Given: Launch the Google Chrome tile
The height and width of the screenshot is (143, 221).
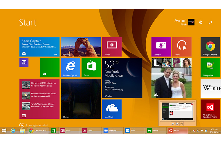Looking at the screenshot, I should coord(210,47).
